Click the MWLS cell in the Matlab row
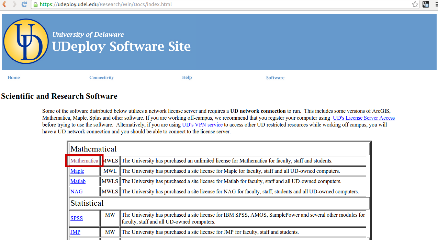 (x=110, y=181)
